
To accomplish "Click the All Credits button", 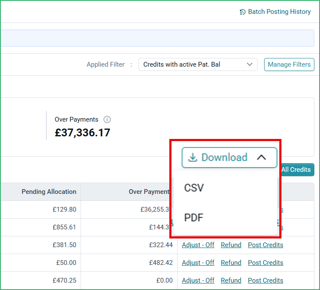I will point(297,170).
